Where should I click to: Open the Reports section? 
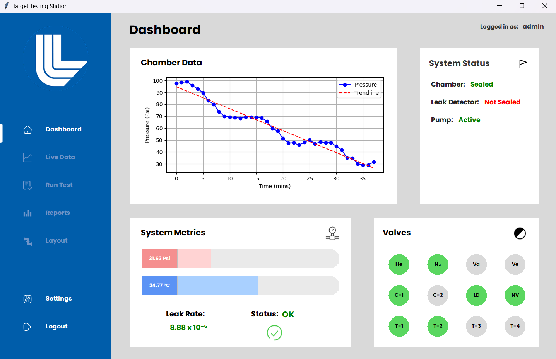tap(58, 213)
